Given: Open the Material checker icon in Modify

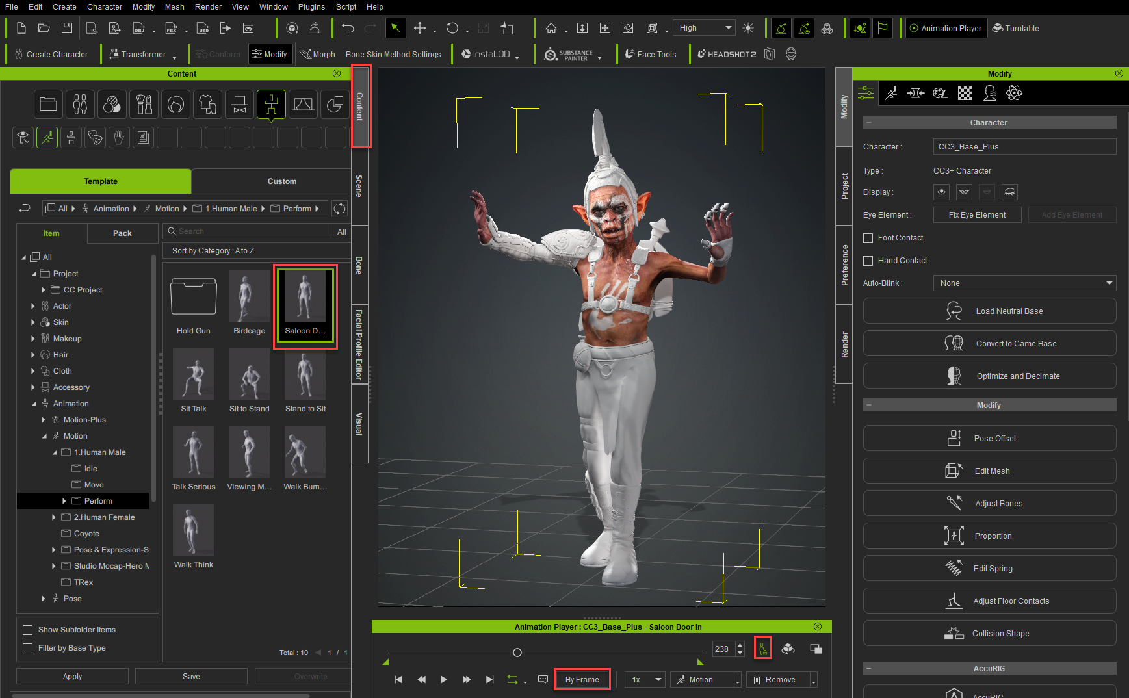Looking at the screenshot, I should [x=965, y=93].
